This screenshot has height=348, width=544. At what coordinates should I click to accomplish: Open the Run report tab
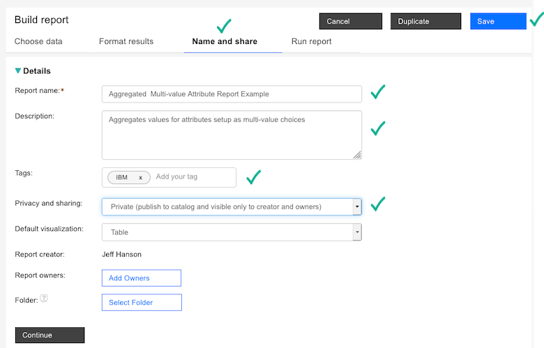(311, 41)
